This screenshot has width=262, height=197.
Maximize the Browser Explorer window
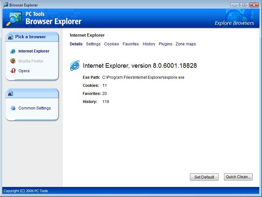(x=244, y=5)
